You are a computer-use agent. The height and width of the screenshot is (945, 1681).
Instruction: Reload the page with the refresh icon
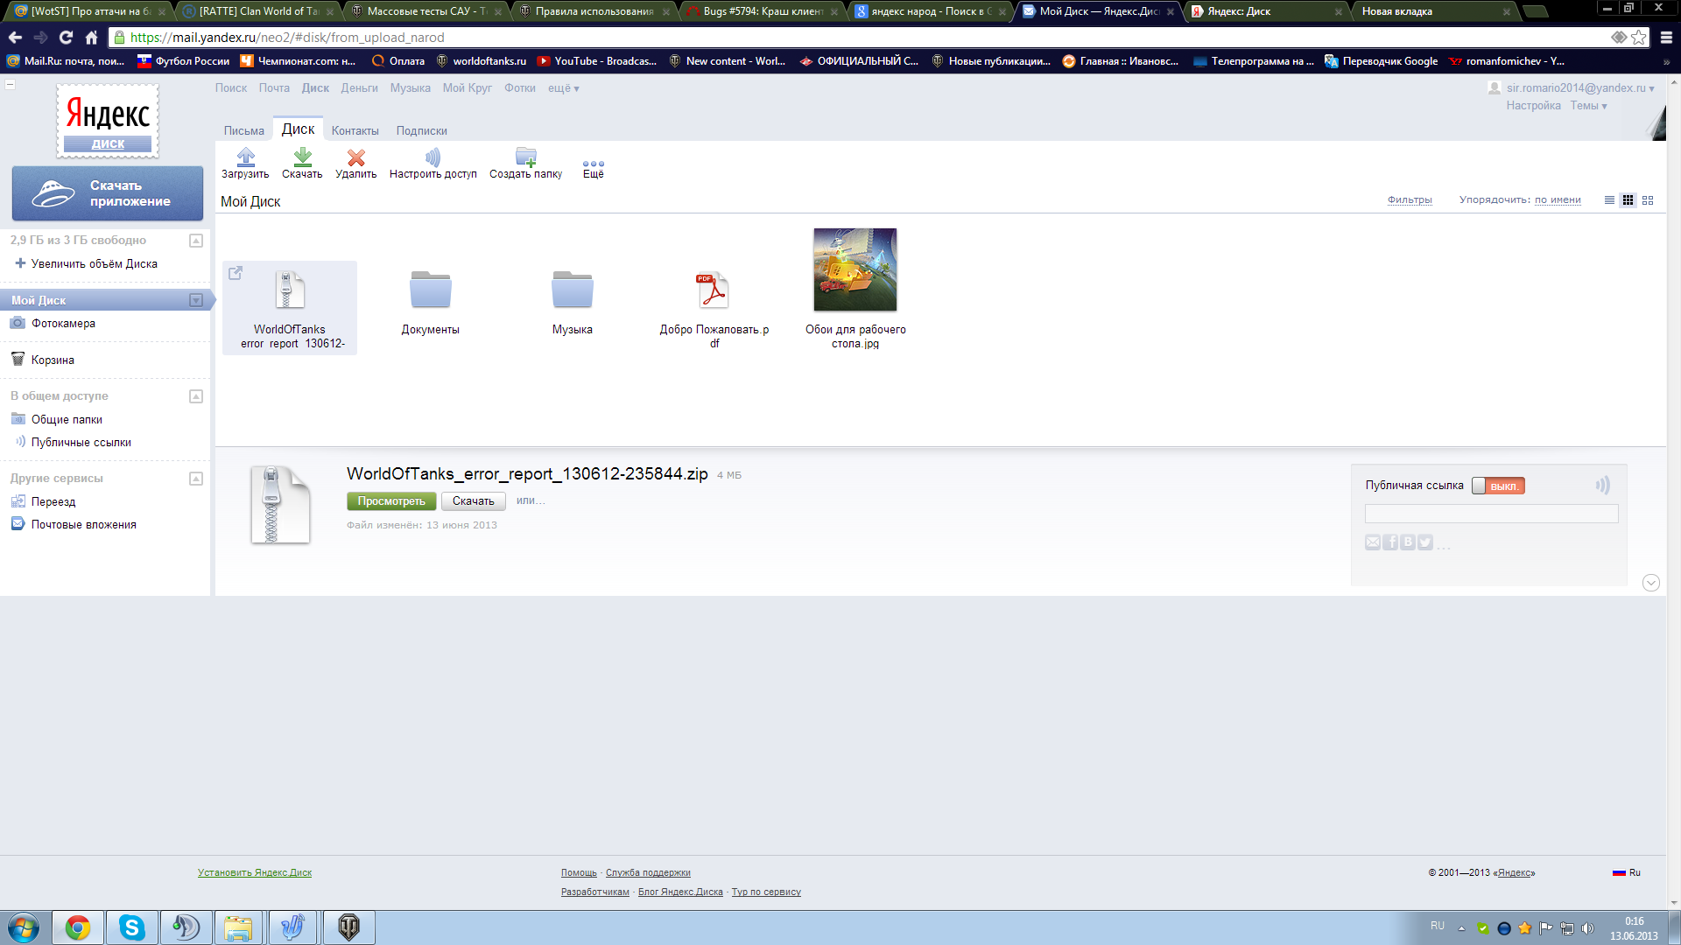[x=66, y=38]
